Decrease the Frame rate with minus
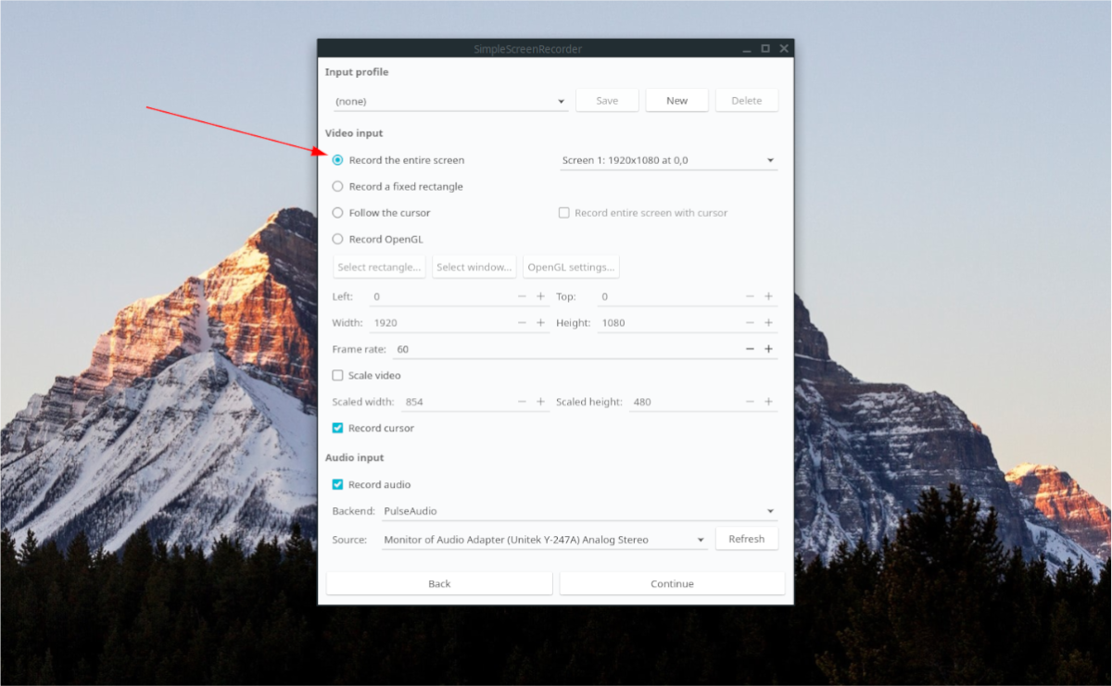The image size is (1112, 686). point(750,349)
